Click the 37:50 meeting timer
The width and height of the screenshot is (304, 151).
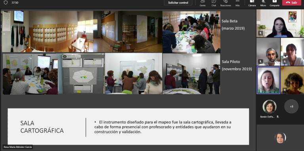[15, 3]
